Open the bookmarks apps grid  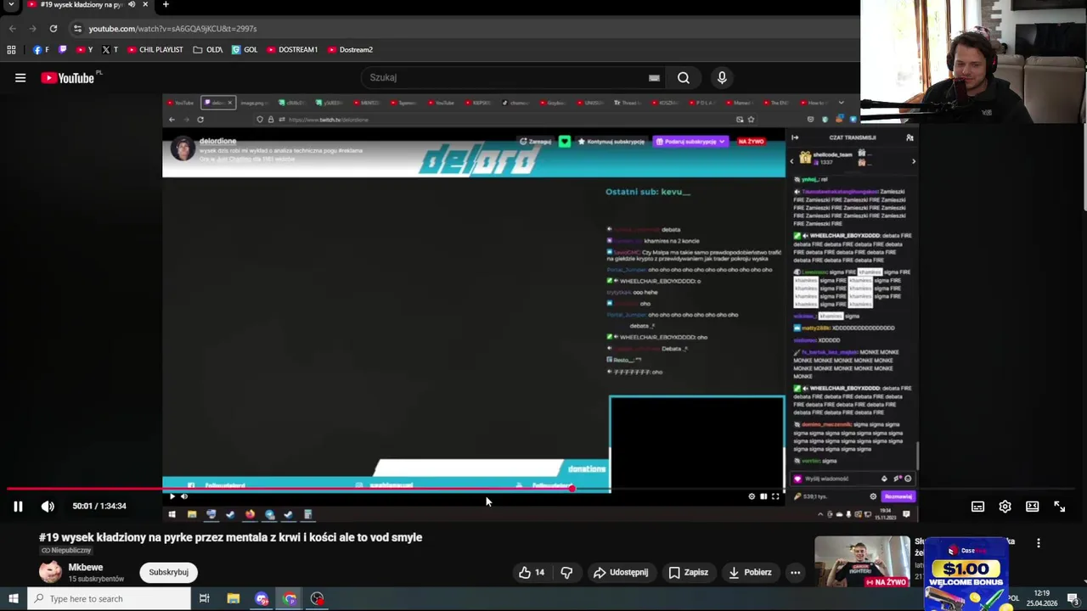click(11, 49)
